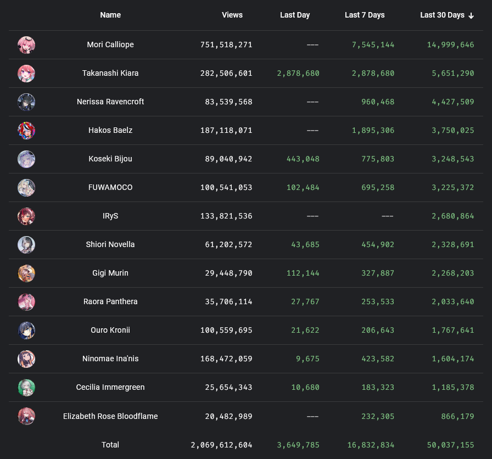Click Takanashi Kiara's avatar icon
Viewport: 492px width, 459px height.
26,74
